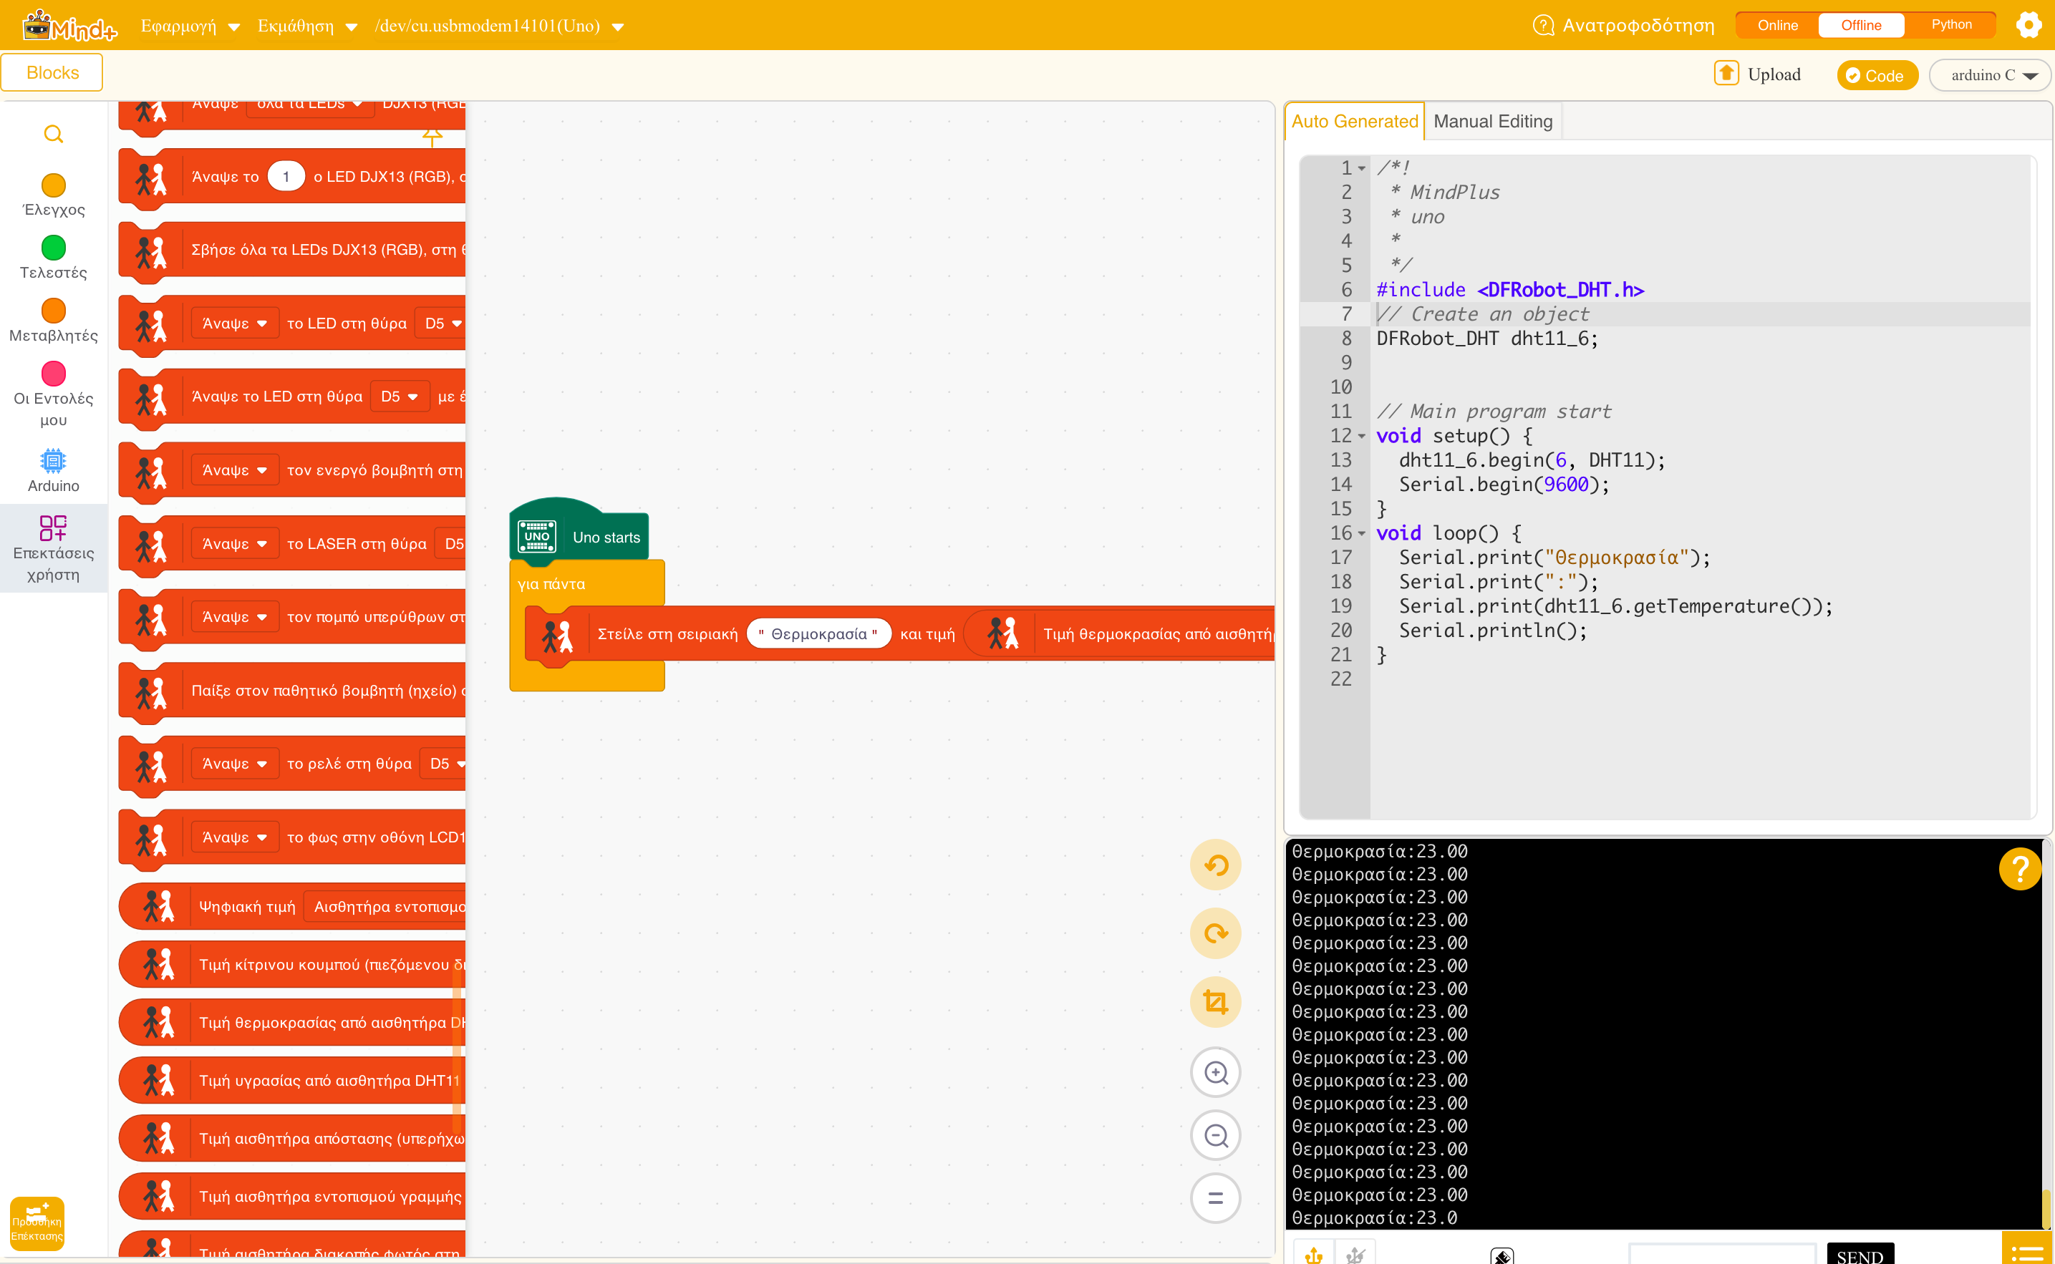Screen dimensions: 2055x1264
Task: Click the crop screenshot icon on the workspace
Action: 1215,1001
